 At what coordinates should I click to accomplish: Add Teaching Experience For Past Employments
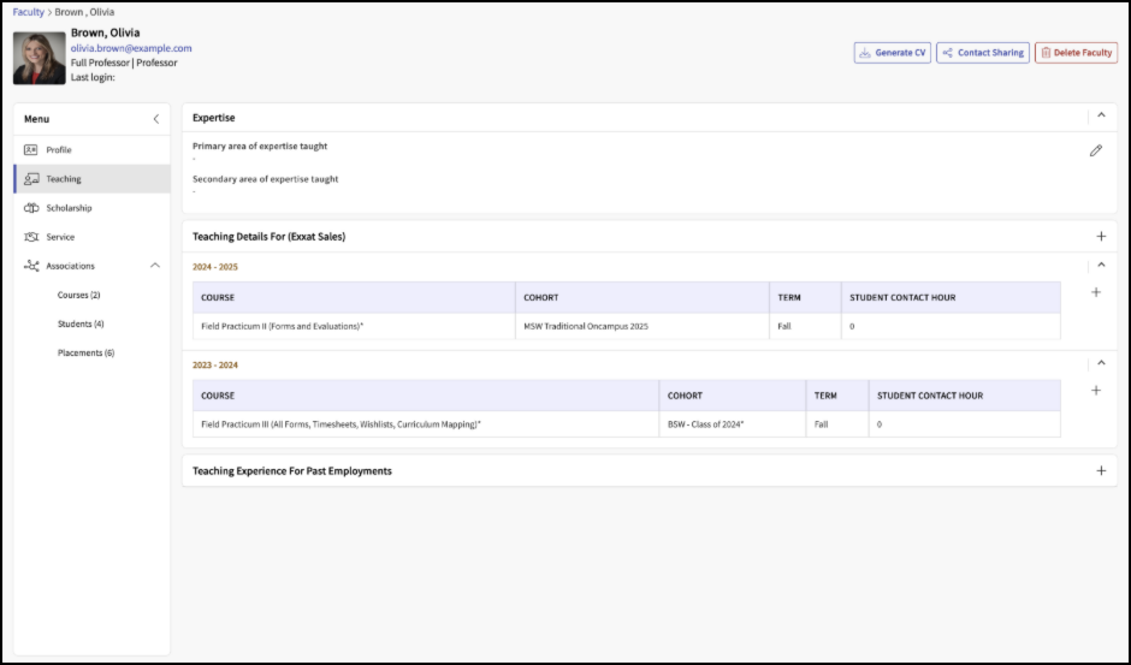(x=1101, y=471)
